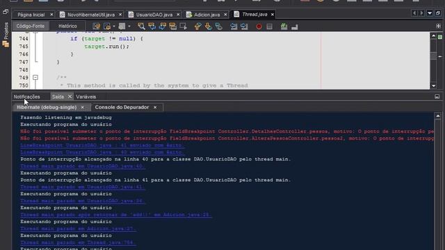
Task: Select Hibernate (debug-single) output tab
Action: tap(47, 108)
